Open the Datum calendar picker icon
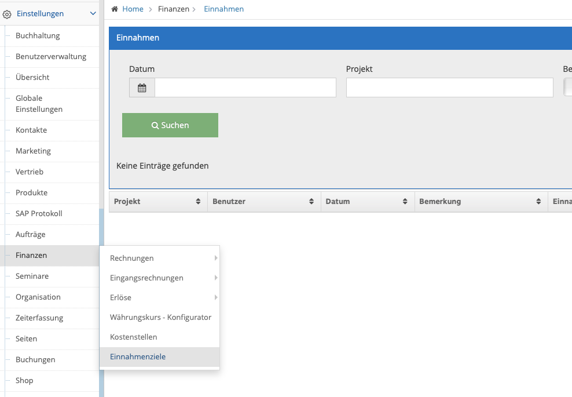Screen dimensions: 572x397 [142, 88]
